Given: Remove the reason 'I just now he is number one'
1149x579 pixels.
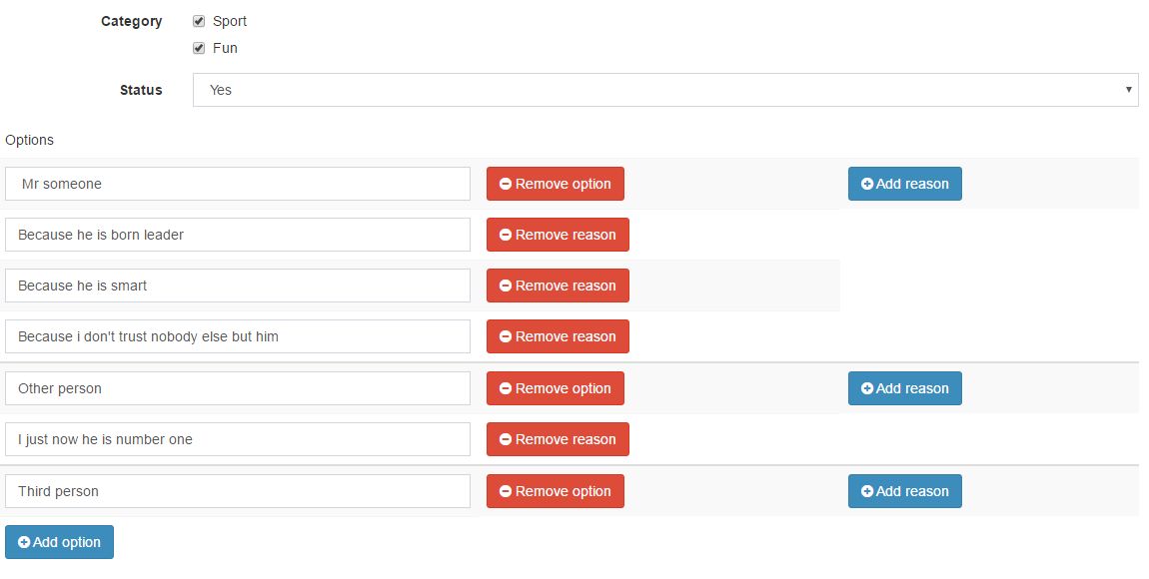Looking at the screenshot, I should coord(558,439).
